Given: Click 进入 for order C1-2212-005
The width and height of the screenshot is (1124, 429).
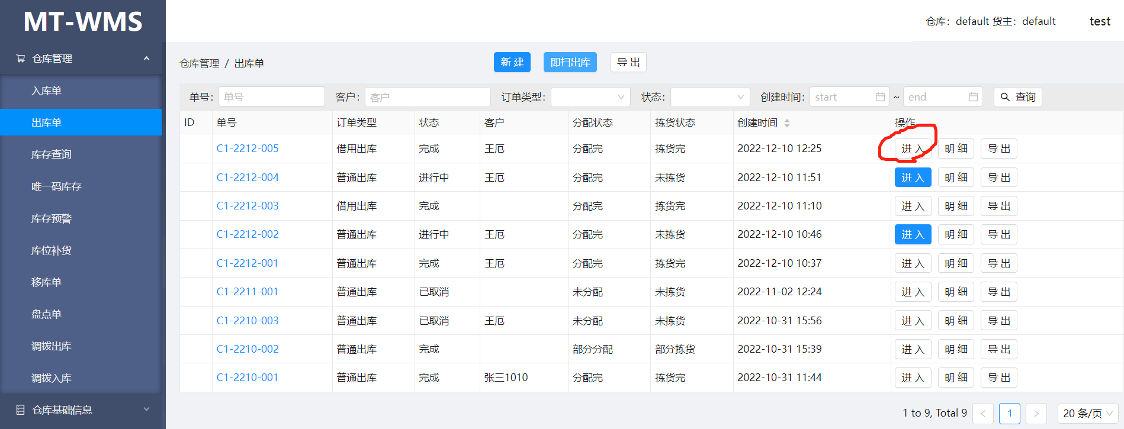Looking at the screenshot, I should pyautogui.click(x=913, y=149).
